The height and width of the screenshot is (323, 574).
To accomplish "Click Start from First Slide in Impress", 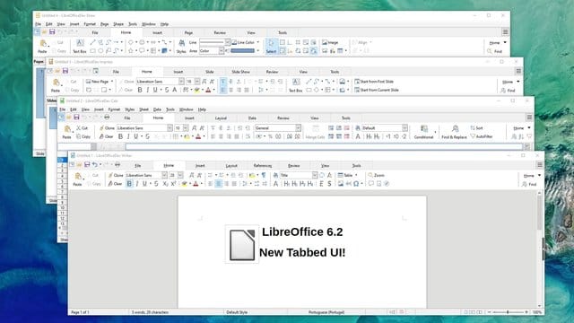I will tap(374, 82).
